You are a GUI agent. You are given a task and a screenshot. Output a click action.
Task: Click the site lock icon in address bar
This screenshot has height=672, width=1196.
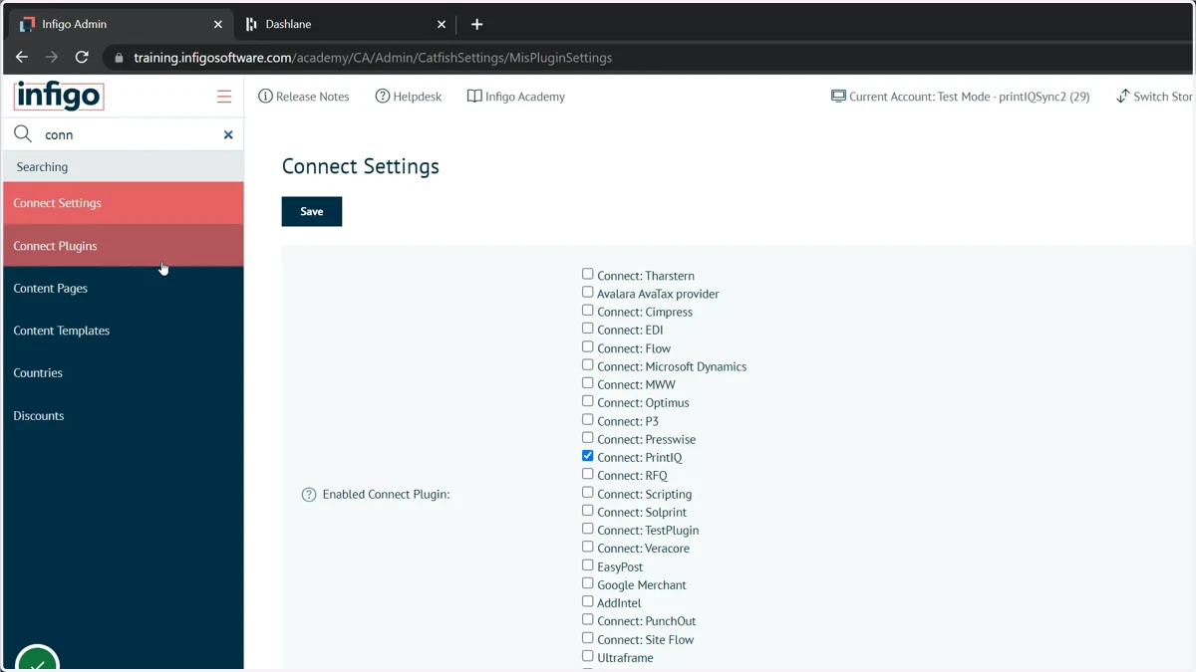pyautogui.click(x=120, y=58)
